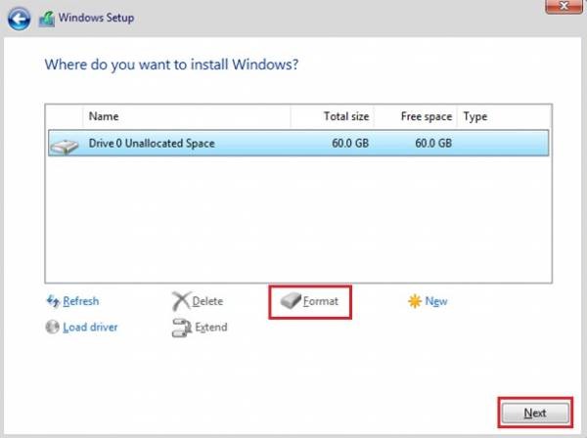Click the blue back arrow button

(19, 20)
